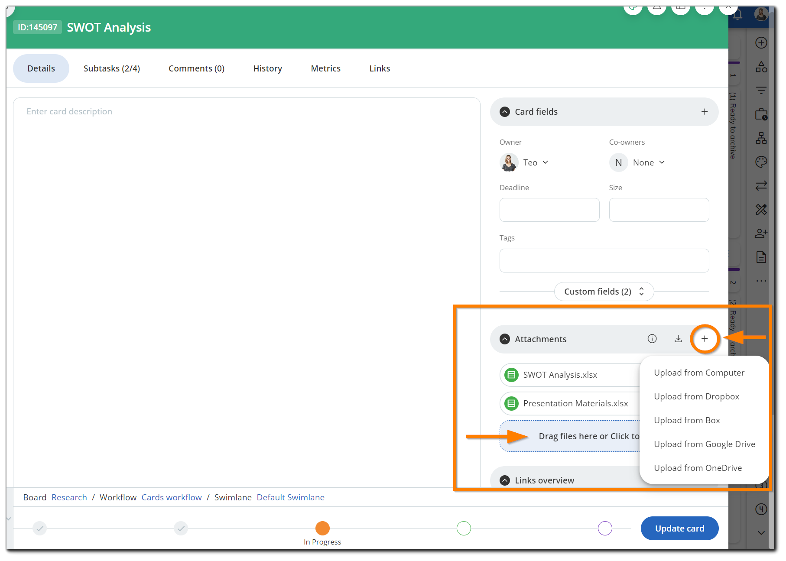The image size is (786, 561).
Task: Open the card color palette icon in sidebar
Action: coord(761,162)
